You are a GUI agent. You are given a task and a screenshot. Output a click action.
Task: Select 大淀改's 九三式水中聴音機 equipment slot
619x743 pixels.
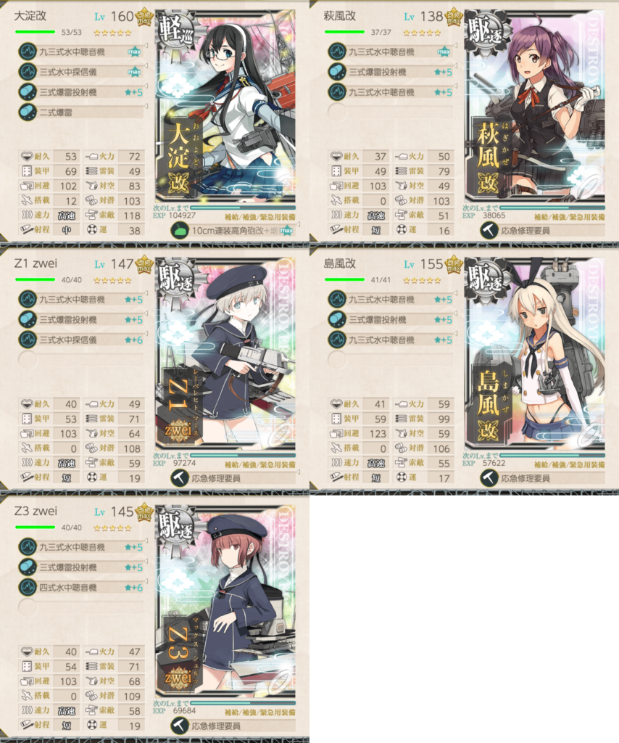pos(81,52)
